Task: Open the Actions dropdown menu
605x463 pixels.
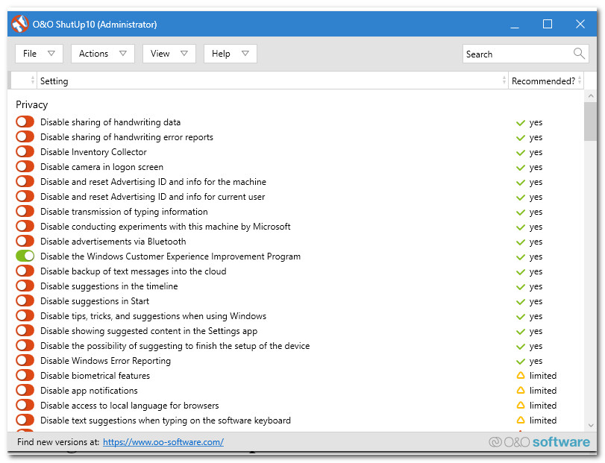Action: (103, 54)
